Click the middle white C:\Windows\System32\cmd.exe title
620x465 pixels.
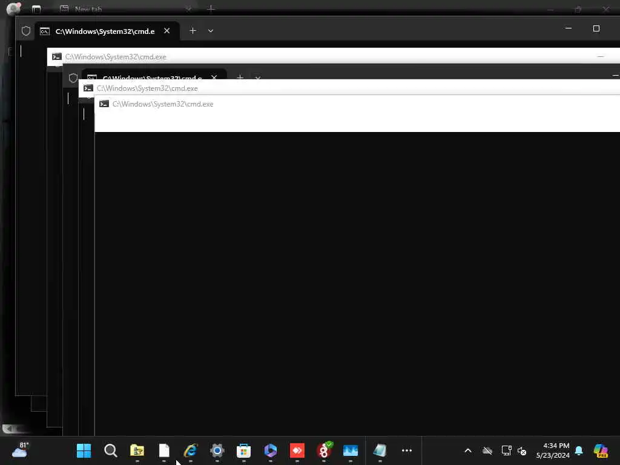pos(147,88)
